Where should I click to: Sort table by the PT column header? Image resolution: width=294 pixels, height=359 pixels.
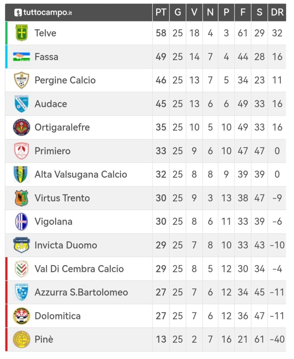(161, 12)
